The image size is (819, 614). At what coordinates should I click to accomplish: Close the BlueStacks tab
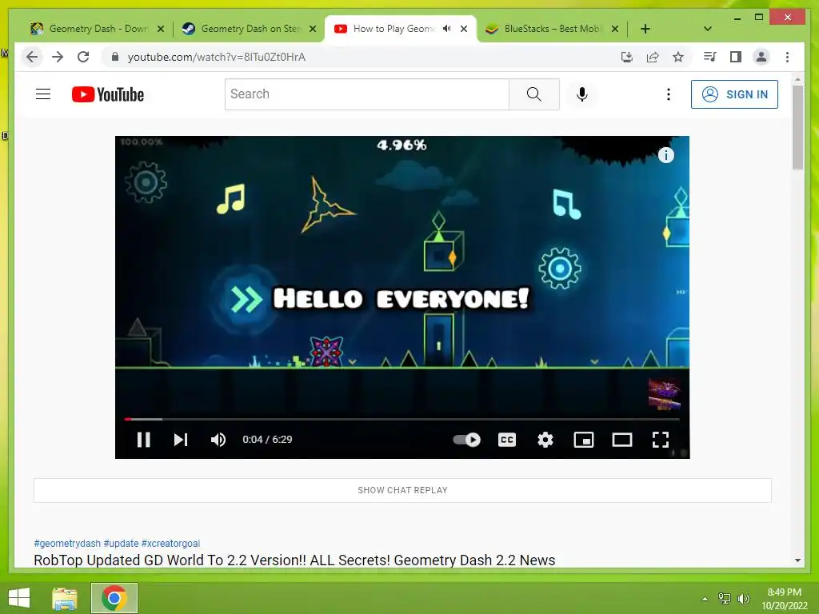[615, 29]
